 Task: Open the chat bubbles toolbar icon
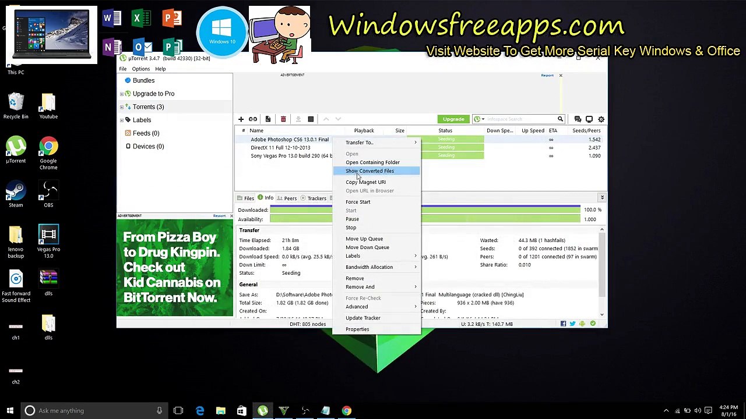tap(578, 119)
